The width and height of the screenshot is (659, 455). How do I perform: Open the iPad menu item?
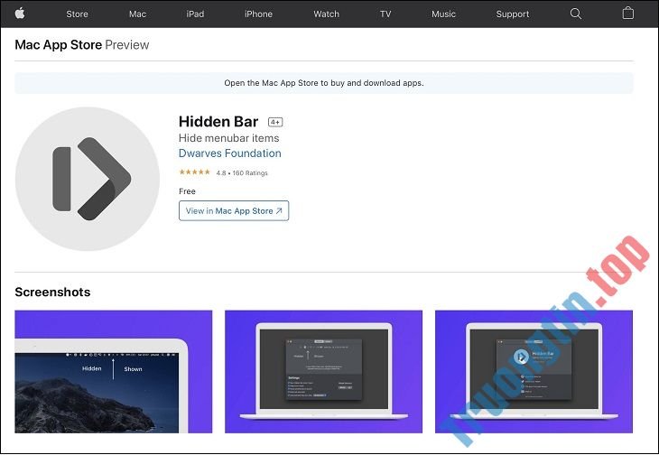pos(195,14)
